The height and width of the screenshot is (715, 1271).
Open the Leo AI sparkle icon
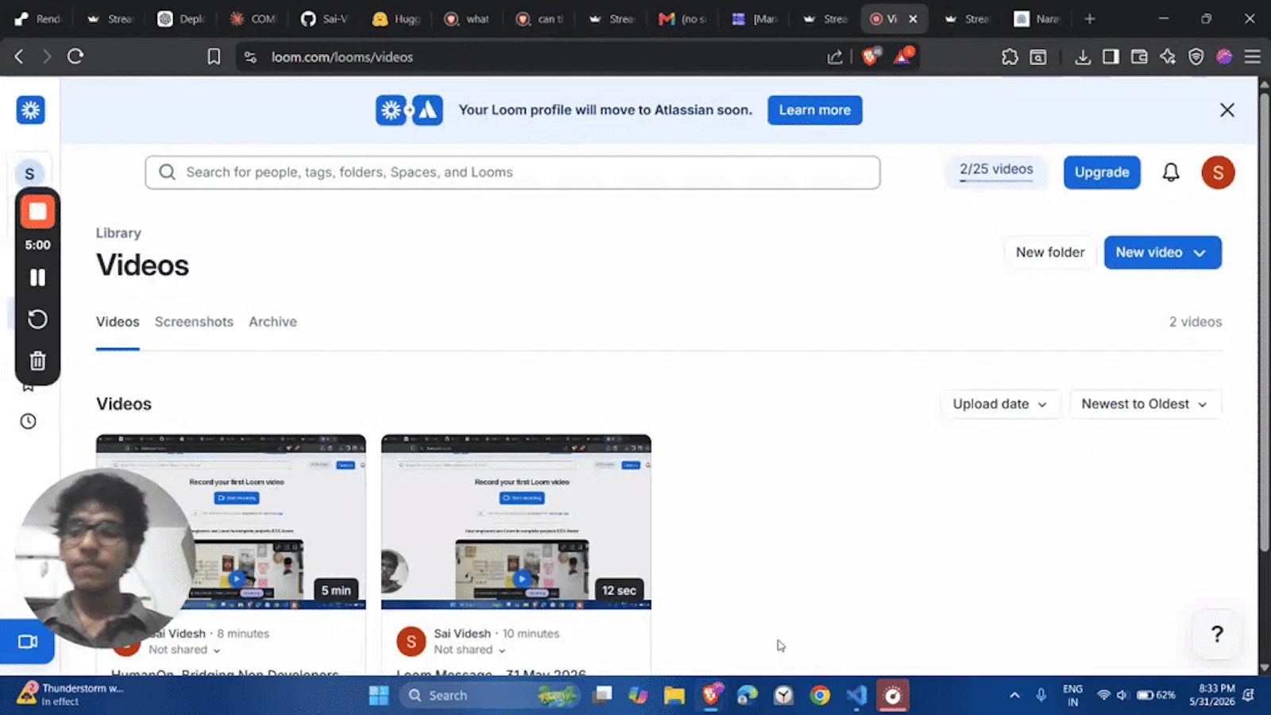pos(1168,56)
